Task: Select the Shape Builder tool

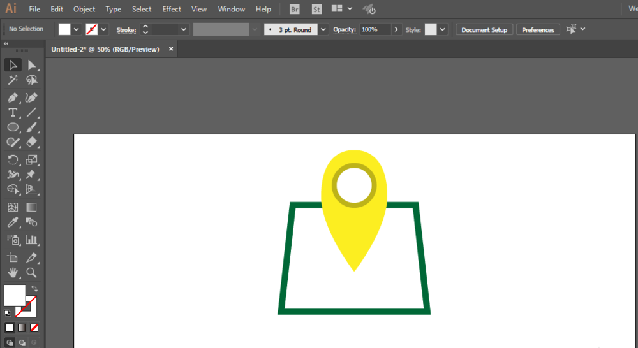Action: pyautogui.click(x=13, y=189)
